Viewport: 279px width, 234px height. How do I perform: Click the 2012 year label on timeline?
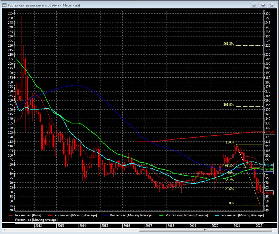[38, 226]
